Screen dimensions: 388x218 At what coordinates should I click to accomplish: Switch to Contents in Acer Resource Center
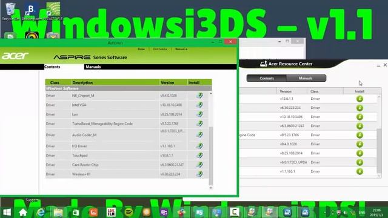click(x=267, y=78)
